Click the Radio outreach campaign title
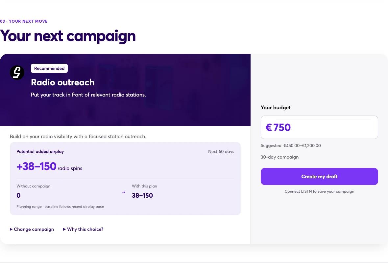Viewport: 388px width, 263px height. 62,82
